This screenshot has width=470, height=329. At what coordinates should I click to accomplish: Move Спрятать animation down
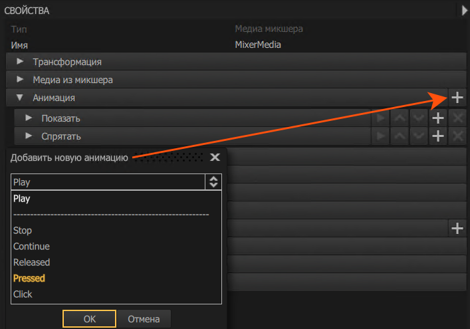click(x=419, y=136)
